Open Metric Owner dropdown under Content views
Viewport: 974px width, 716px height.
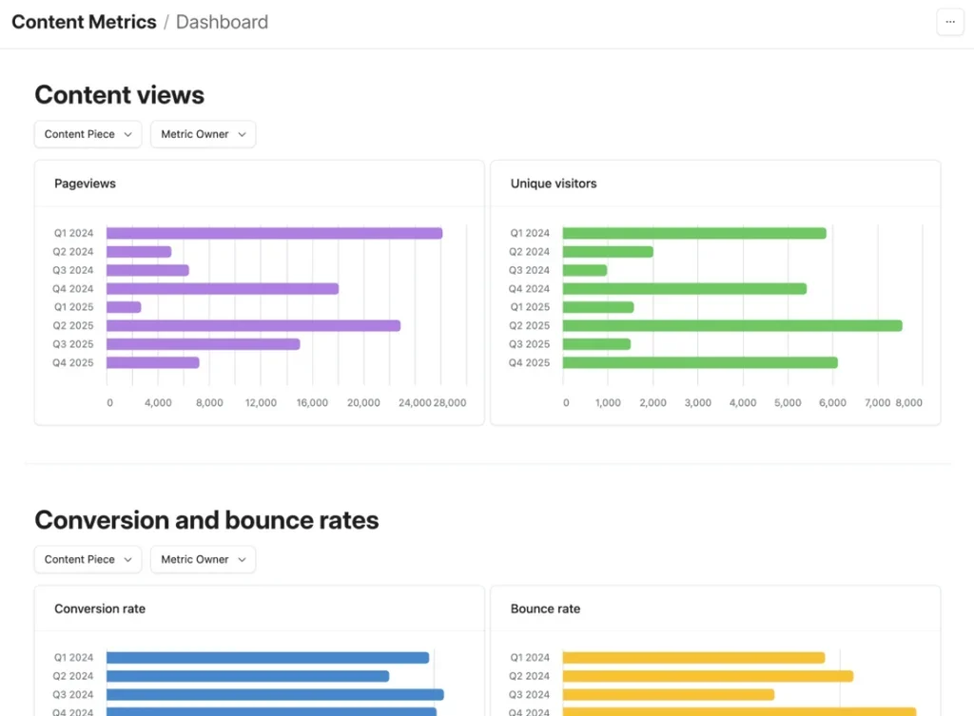pyautogui.click(x=204, y=134)
